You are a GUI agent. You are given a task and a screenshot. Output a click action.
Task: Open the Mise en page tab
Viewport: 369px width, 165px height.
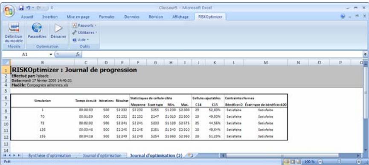click(78, 17)
